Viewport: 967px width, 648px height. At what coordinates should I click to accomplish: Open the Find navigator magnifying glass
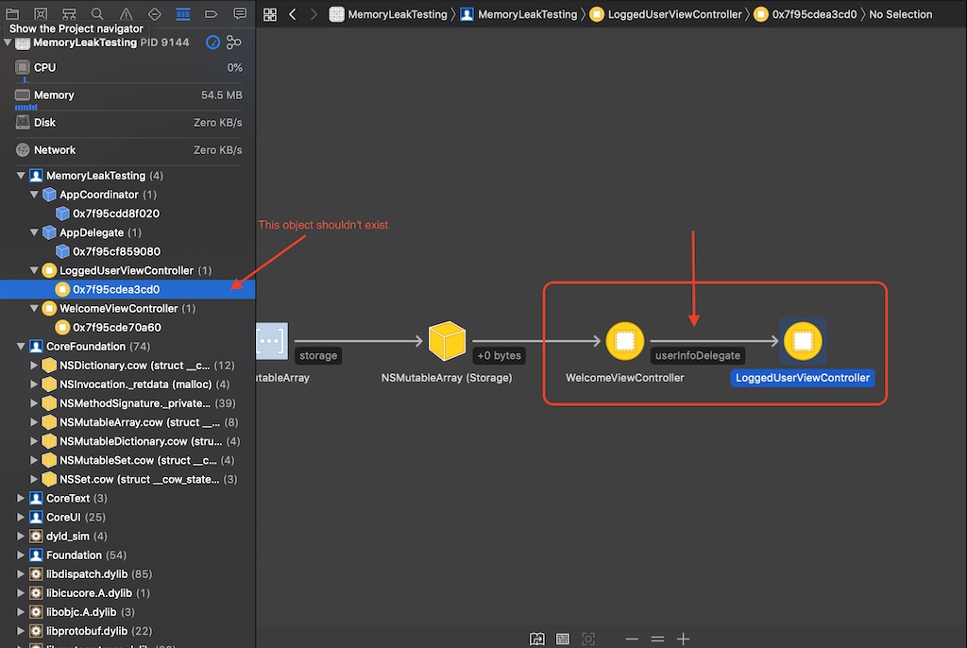97,14
